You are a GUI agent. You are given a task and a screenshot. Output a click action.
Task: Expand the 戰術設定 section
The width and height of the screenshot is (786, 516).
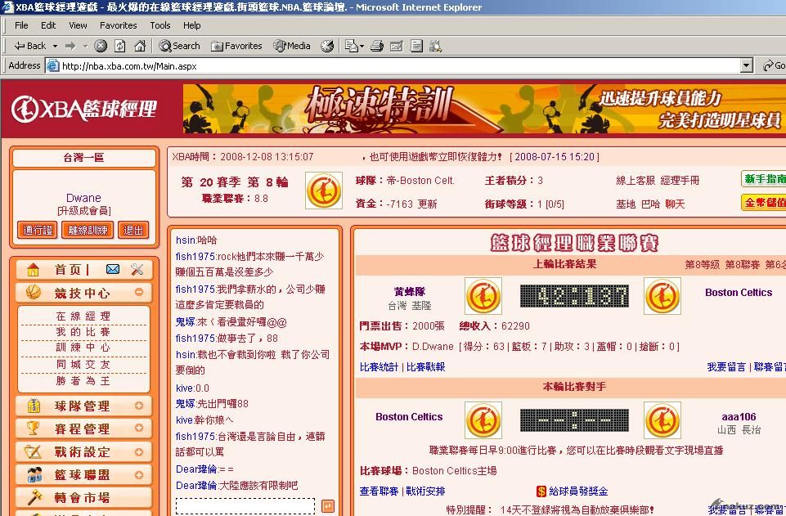tap(139, 452)
